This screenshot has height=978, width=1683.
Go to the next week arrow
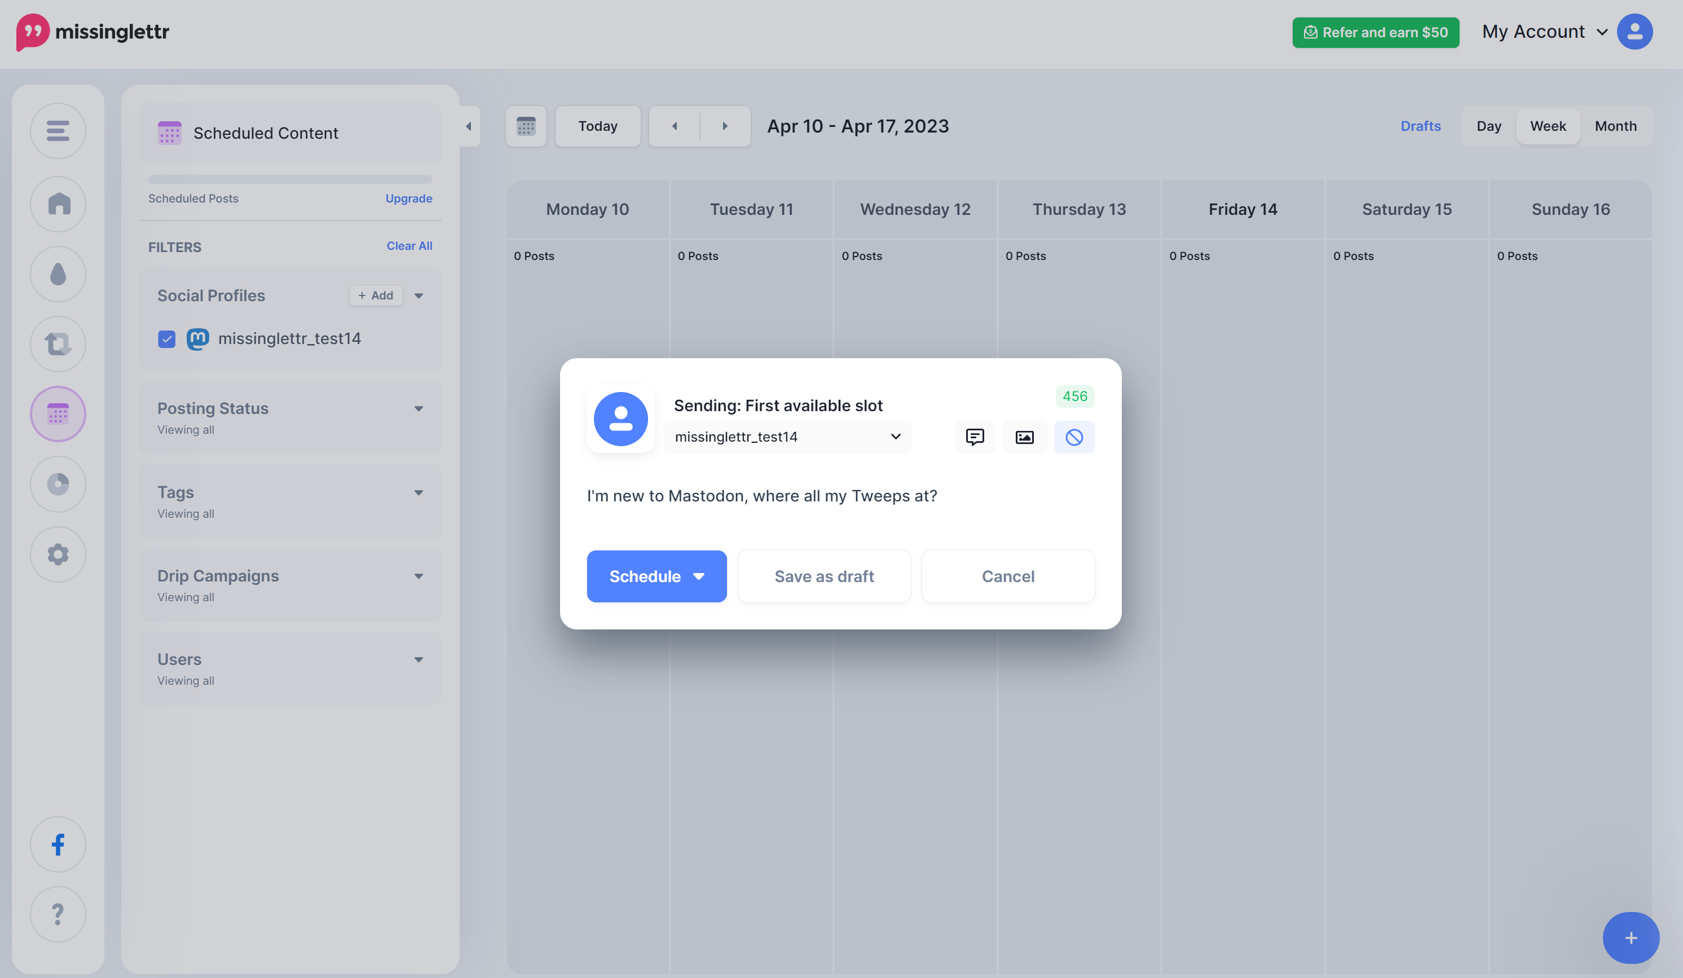725,126
